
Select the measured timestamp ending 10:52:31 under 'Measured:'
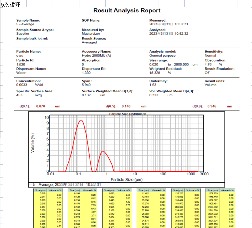169,24
